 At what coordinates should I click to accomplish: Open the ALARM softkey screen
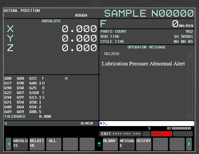point(110,144)
